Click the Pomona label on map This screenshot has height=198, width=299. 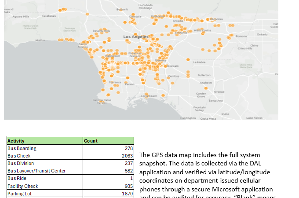[x=241, y=36]
